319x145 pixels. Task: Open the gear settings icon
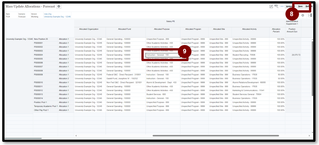pos(303,15)
